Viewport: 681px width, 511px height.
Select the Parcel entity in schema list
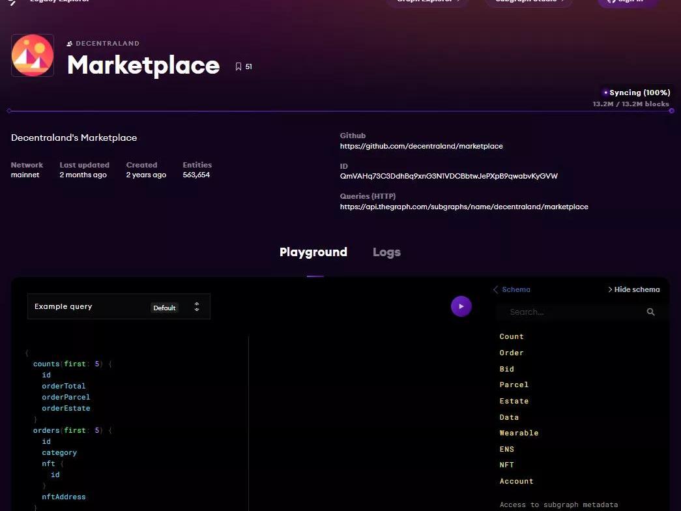514,385
